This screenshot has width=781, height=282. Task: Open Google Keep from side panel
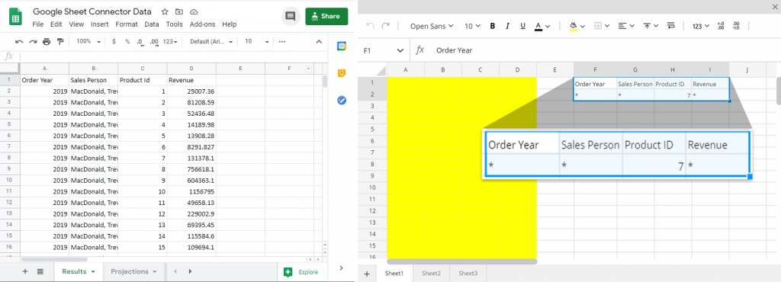point(342,74)
